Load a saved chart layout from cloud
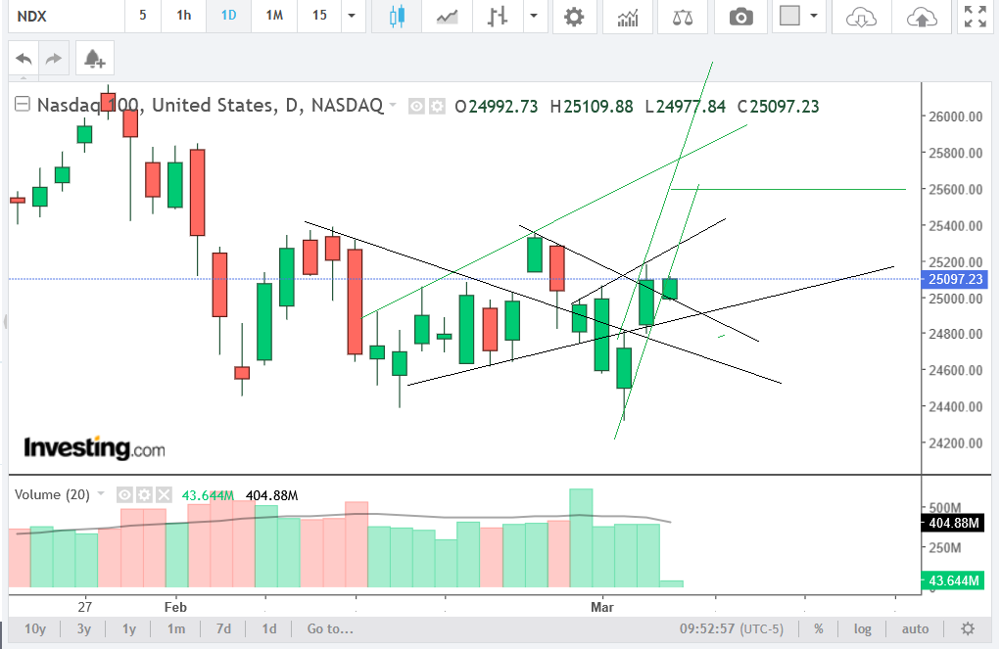This screenshot has width=1001, height=649. (860, 17)
